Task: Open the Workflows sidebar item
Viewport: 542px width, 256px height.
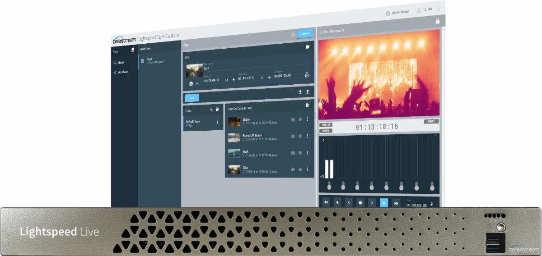Action: [x=121, y=72]
